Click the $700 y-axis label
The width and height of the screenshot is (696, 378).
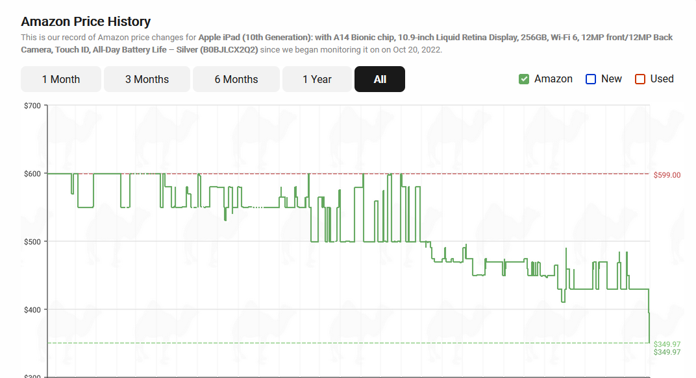tap(32, 106)
